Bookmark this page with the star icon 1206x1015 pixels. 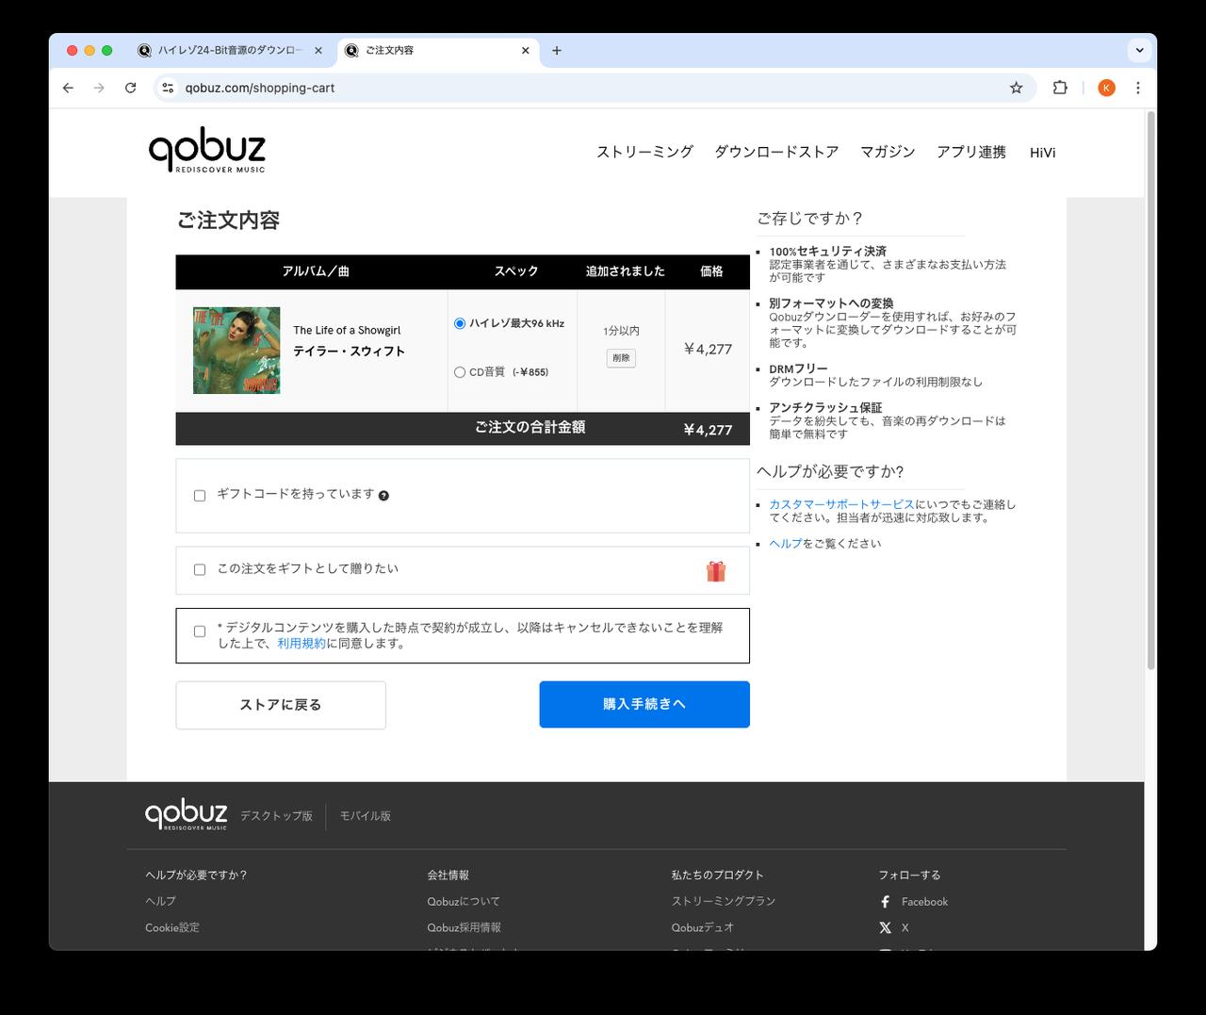coord(1016,87)
